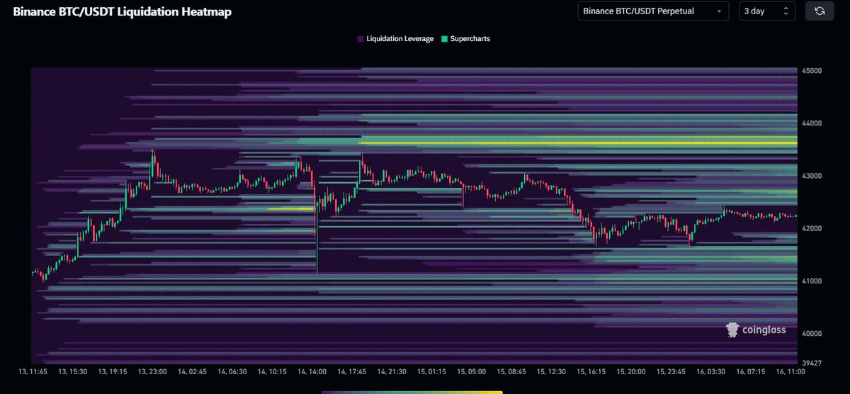Screen dimensions: 850x394
Task: Click the 13, 23:00 time label
Action: (x=153, y=371)
